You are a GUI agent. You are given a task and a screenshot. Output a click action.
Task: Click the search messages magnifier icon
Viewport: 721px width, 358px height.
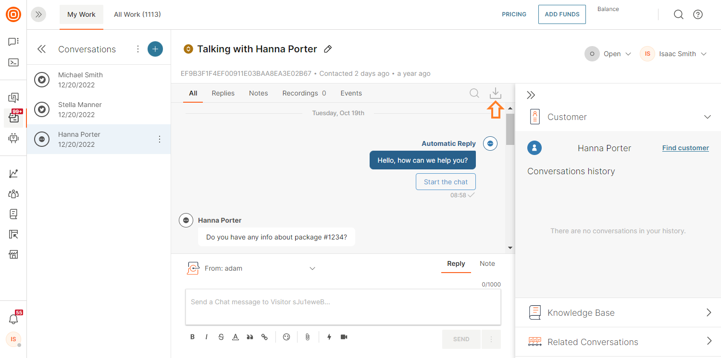coord(474,93)
